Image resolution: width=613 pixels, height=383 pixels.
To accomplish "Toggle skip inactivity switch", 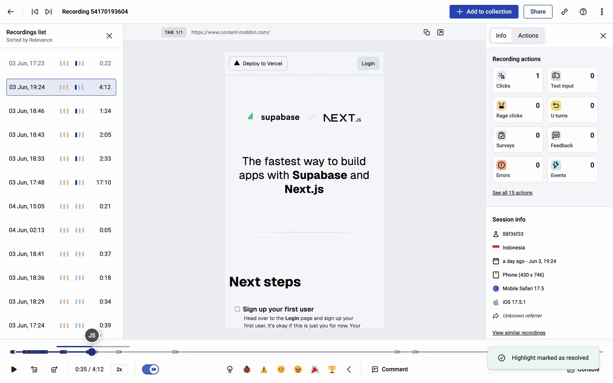I will click(x=150, y=369).
